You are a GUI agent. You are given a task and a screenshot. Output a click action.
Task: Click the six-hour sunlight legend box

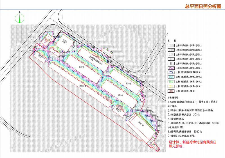tap(171, 63)
